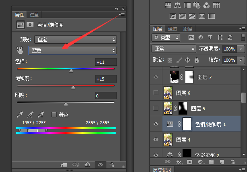Open the 正常 blend mode dropdown
Viewport: 247px width, 172px height.
click(x=174, y=49)
